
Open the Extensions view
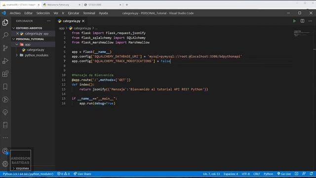pos(5,74)
